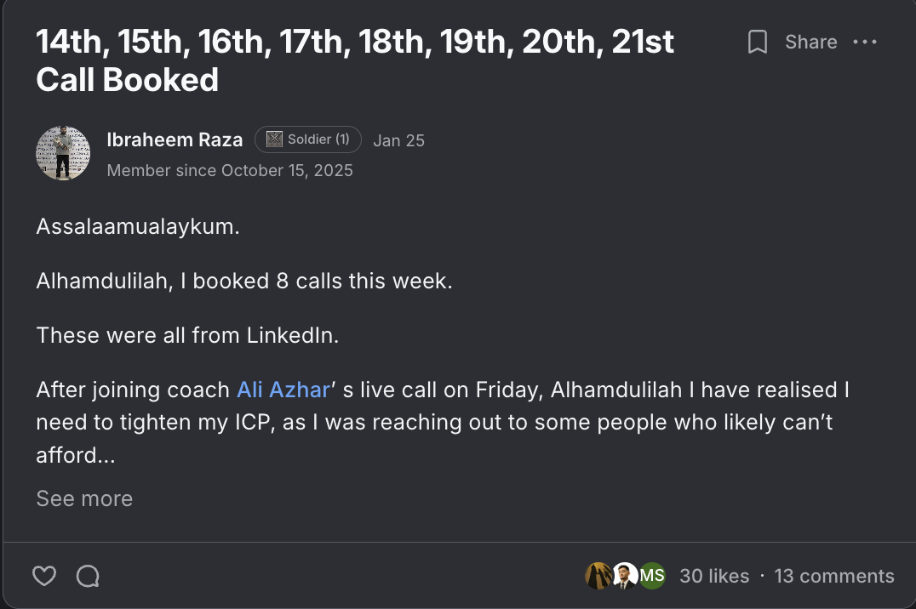Open the Jan 25 post timestamp

click(399, 140)
